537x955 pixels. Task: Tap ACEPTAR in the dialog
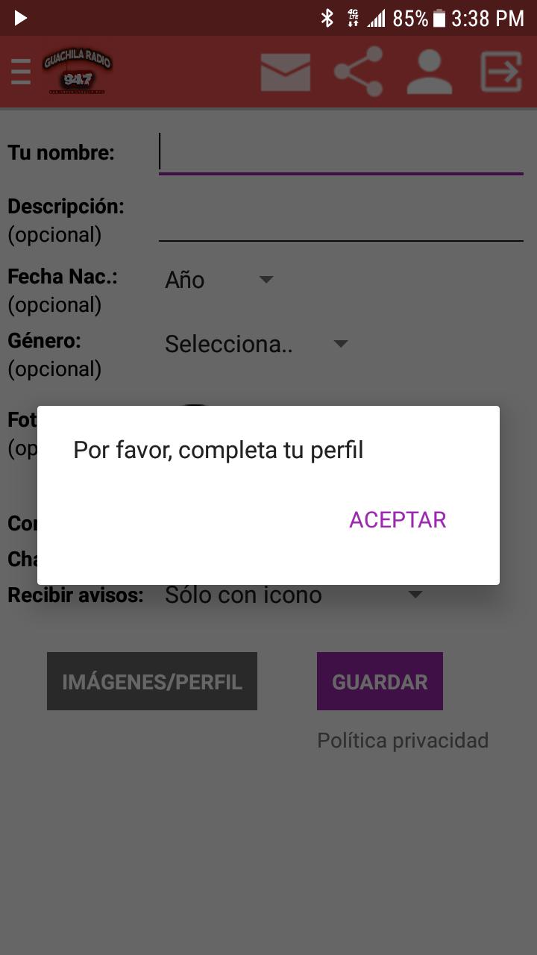click(398, 520)
